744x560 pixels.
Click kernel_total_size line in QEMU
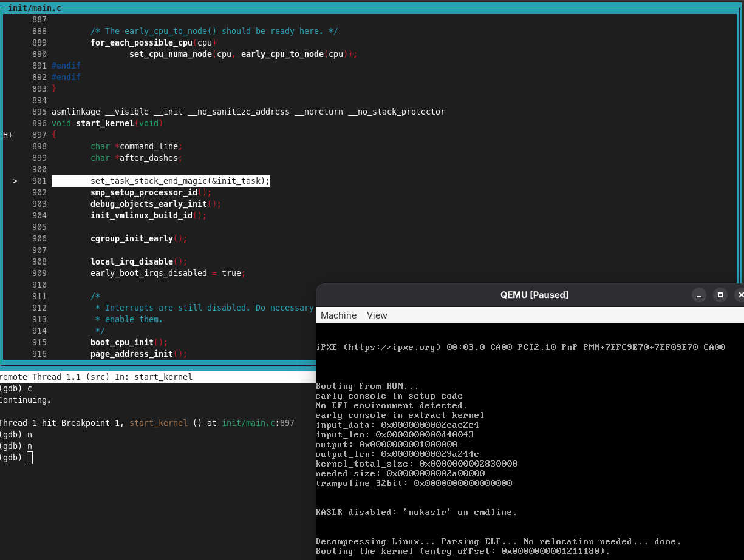[x=417, y=464]
